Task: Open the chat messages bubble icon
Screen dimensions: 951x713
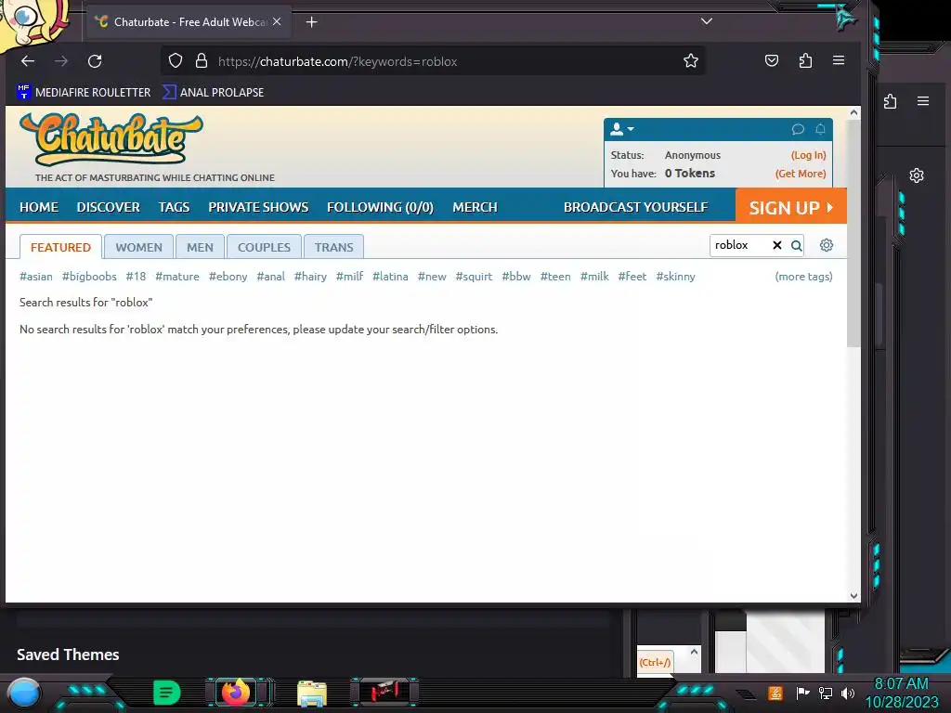Action: [x=798, y=129]
